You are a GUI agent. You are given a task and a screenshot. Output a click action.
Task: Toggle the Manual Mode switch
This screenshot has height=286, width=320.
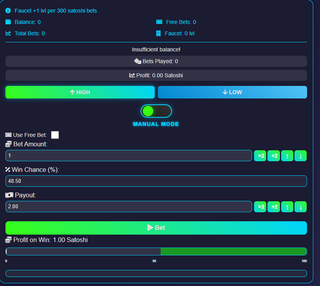tap(156, 111)
